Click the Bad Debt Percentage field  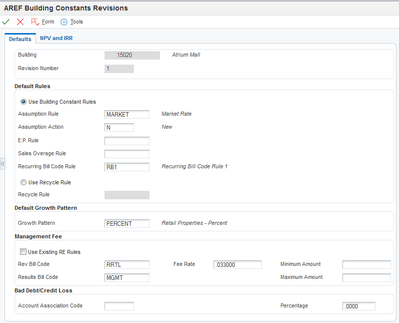coord(359,306)
